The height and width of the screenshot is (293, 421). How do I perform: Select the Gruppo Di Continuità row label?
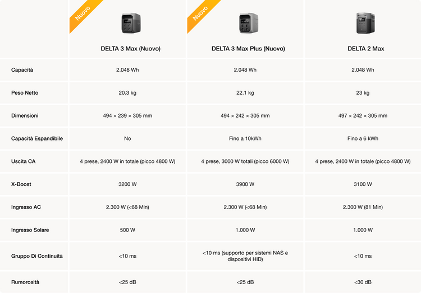pos(37,256)
